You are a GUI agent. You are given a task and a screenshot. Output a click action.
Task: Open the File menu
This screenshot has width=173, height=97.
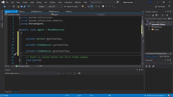coord(7,2)
